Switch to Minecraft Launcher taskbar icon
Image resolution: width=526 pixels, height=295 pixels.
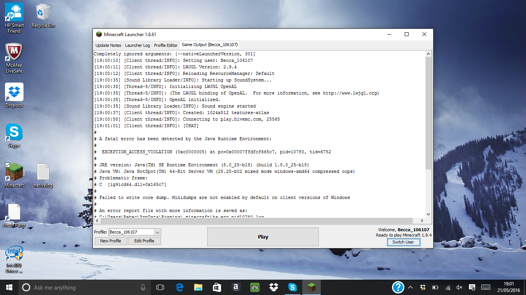[x=311, y=287]
